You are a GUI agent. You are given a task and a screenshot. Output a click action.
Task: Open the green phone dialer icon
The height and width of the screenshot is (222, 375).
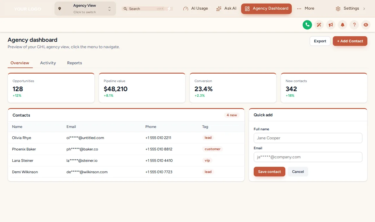[307, 25]
